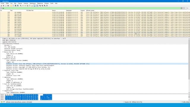Screen dimensions: 190x107
Task: Click the expert information status bar icon
Action: (1, 102)
